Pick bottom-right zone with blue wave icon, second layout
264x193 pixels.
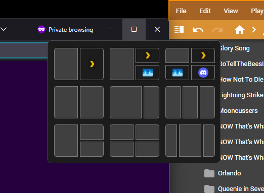tap(147, 73)
